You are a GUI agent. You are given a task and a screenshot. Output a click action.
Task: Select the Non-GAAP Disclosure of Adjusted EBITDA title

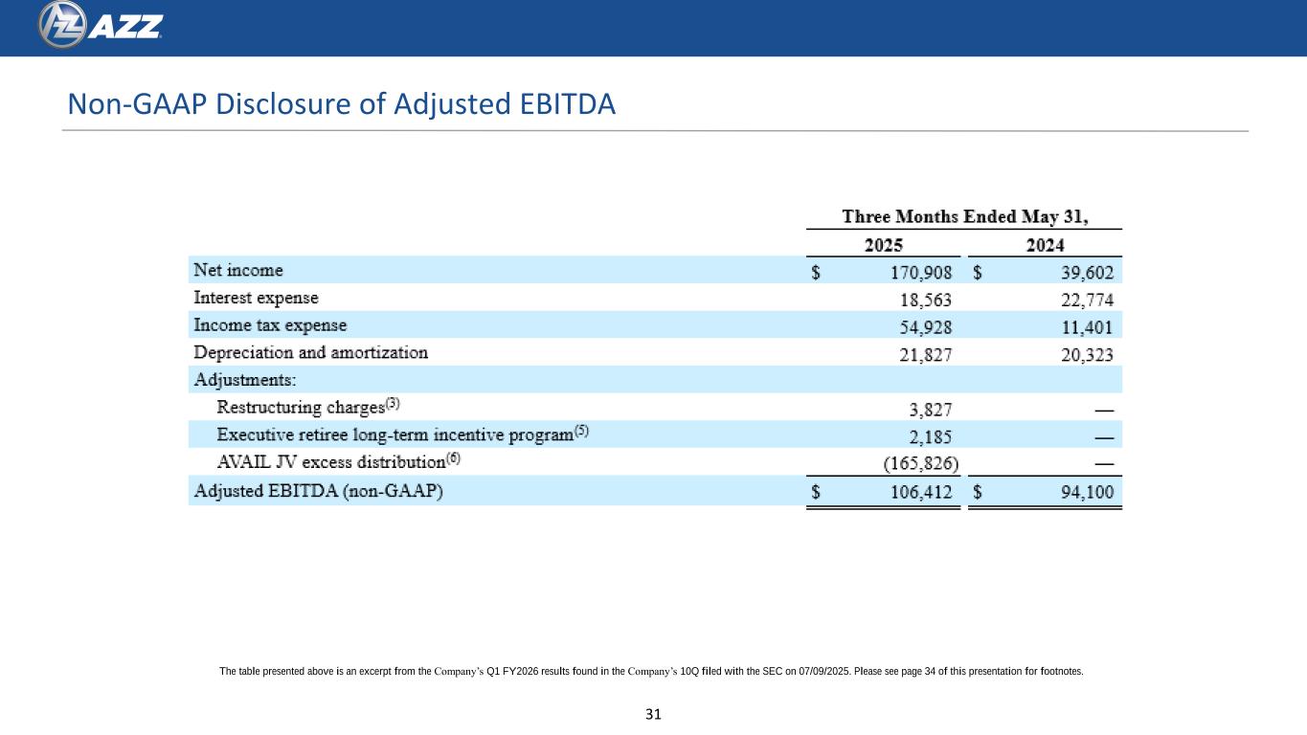click(340, 104)
